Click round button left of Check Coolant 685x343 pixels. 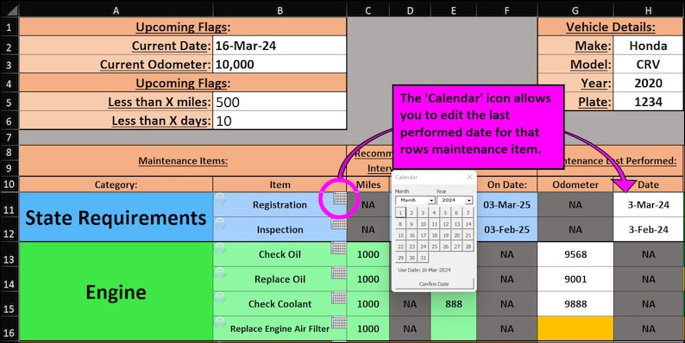[220, 298]
